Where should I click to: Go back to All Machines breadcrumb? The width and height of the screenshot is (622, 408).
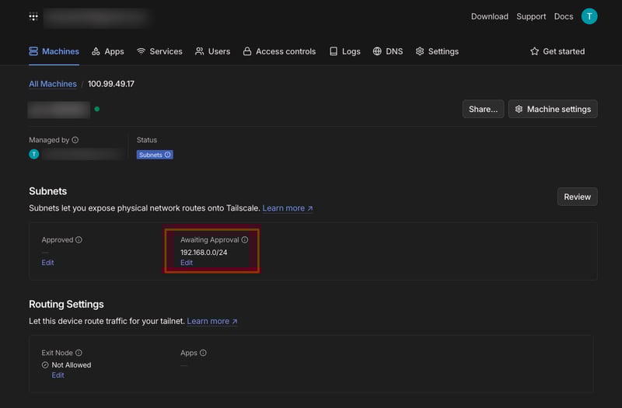[53, 84]
